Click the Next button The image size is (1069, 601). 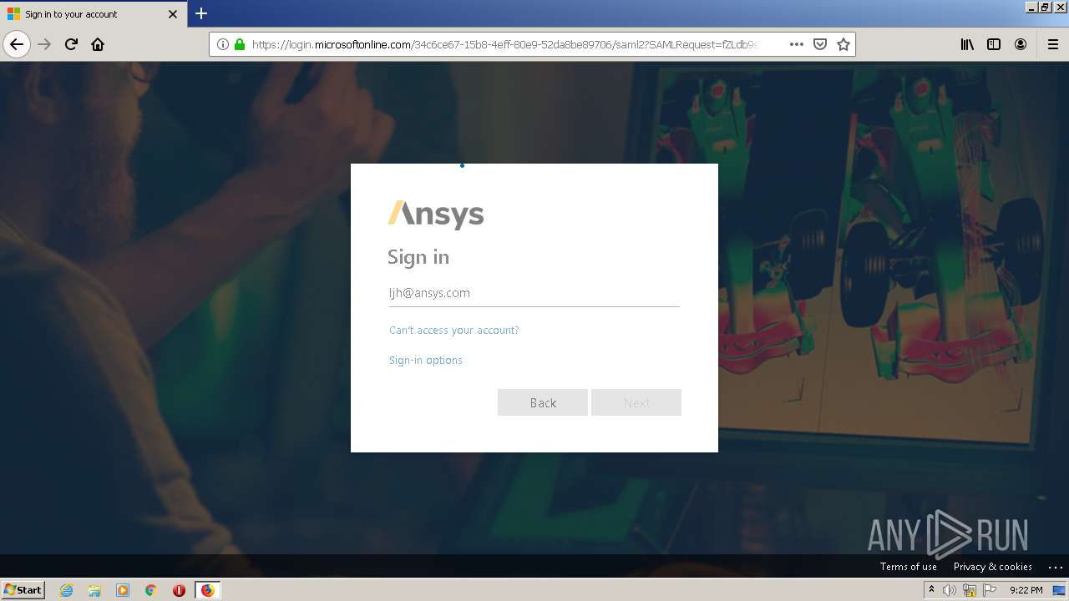(x=636, y=402)
